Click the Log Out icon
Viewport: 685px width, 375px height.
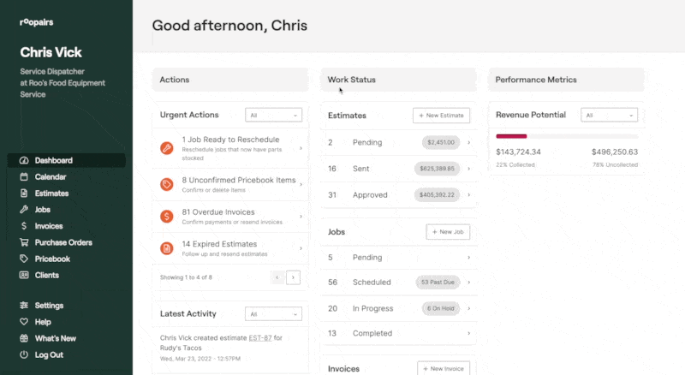(24, 354)
